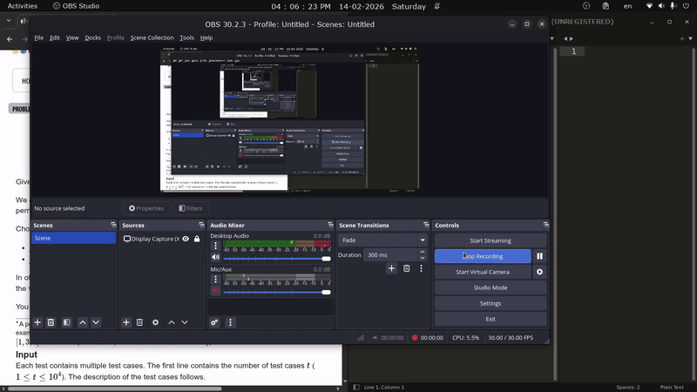Screen dimensions: 697x392
Task: Move scene down arrow
Action: [x=96, y=322]
